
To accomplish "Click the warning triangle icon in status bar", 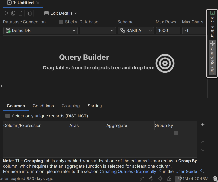I will 169,178.
